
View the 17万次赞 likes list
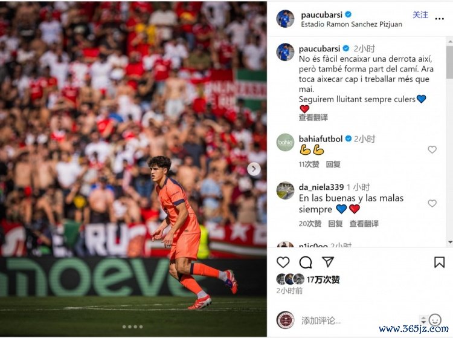coord(323,279)
